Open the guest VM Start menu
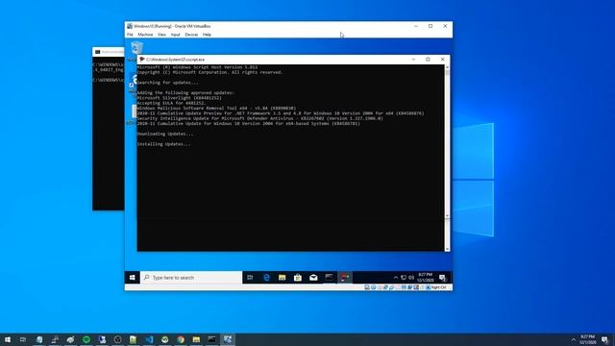The image size is (615, 346). click(x=133, y=278)
